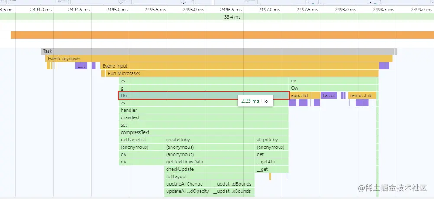Click the highlighted Ho function bar
This screenshot has width=434, height=199.
tap(204, 95)
